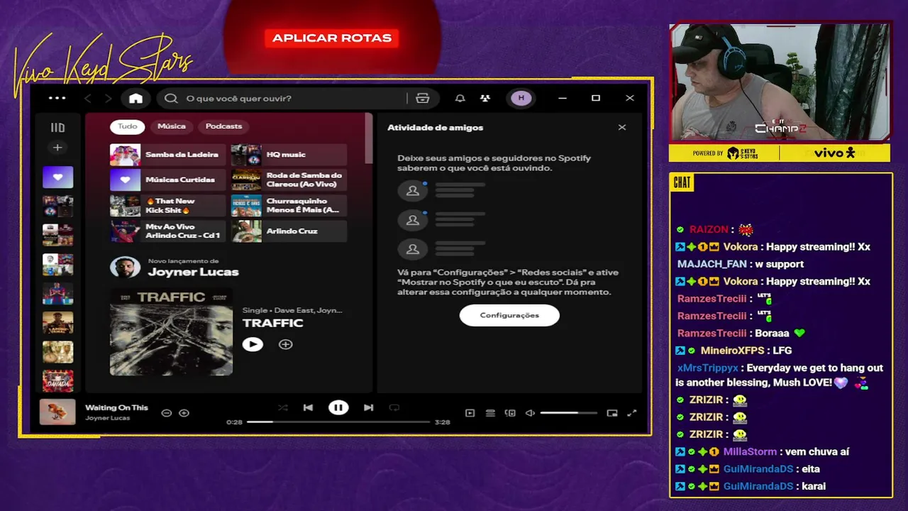Click the webcam overlay
The height and width of the screenshot is (511, 908).
780,82
